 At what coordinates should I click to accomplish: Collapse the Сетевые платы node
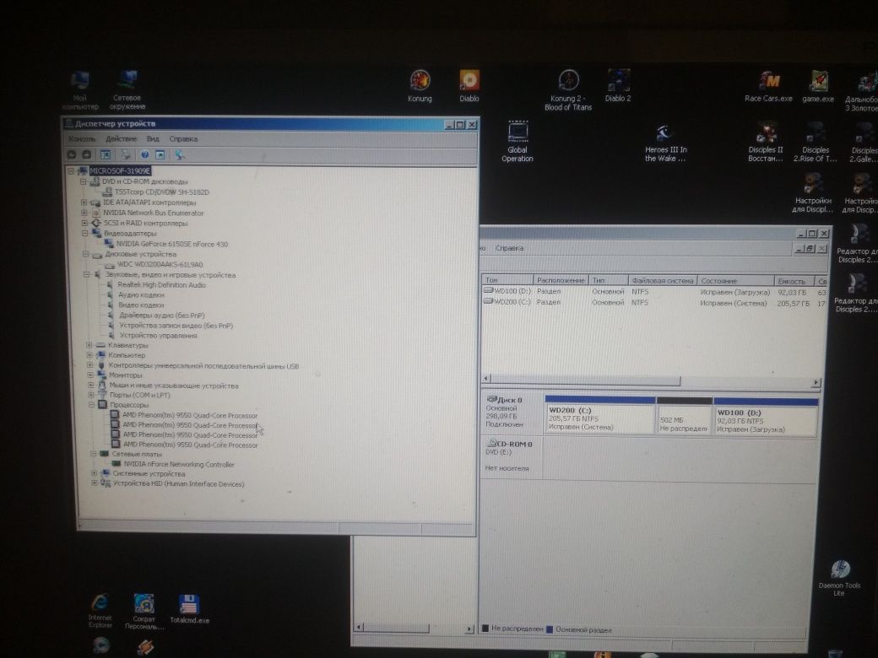pos(92,454)
